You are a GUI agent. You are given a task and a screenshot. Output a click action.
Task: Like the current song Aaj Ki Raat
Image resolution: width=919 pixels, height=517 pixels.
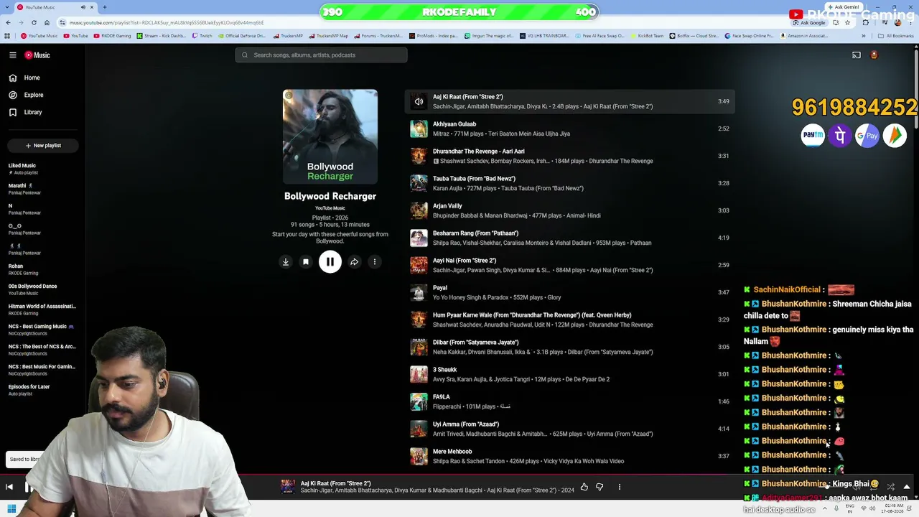(x=584, y=487)
